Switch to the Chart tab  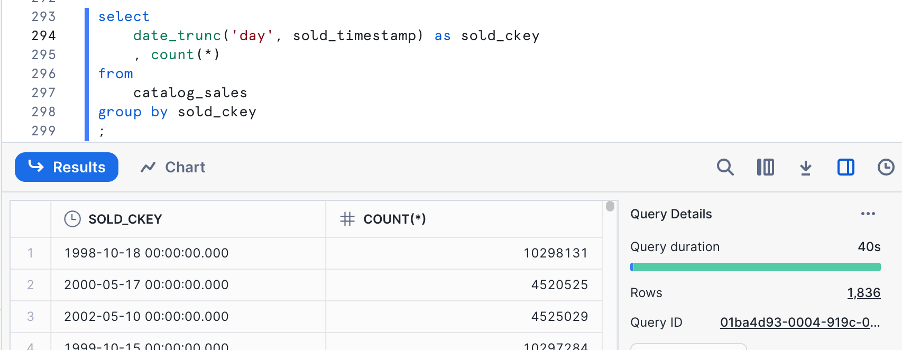pyautogui.click(x=173, y=167)
